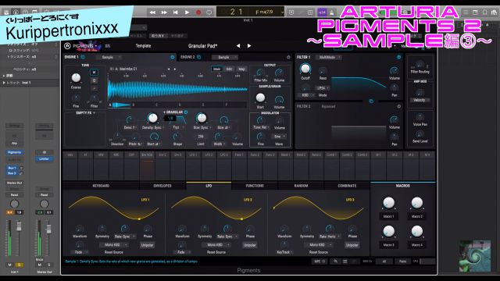The width and height of the screenshot is (500, 281).
Task: Toggle Filter 2 power button
Action: coord(398,106)
